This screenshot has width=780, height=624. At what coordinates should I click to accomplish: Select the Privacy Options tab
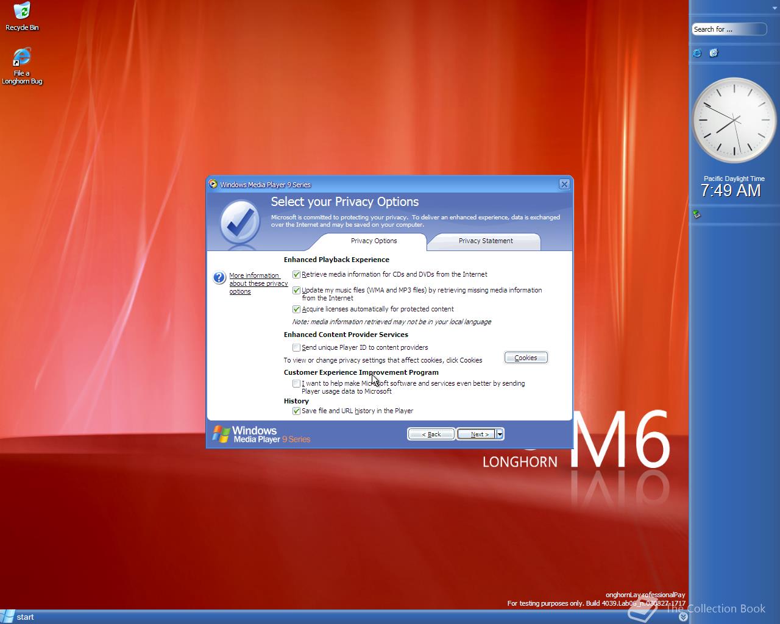click(x=374, y=241)
